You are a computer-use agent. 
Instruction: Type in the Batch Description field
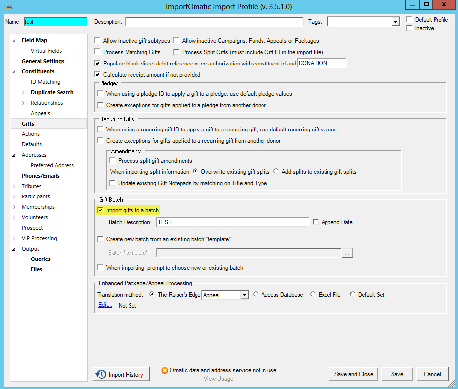point(233,222)
